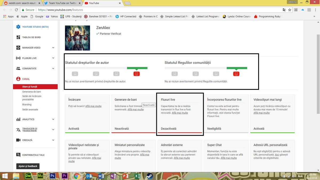320x180 pixels.
Task: Open Premiere Pro from the taskbar
Action: (x=65, y=176)
